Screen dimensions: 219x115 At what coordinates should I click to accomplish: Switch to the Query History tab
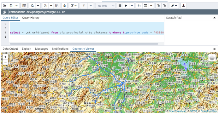(31, 18)
